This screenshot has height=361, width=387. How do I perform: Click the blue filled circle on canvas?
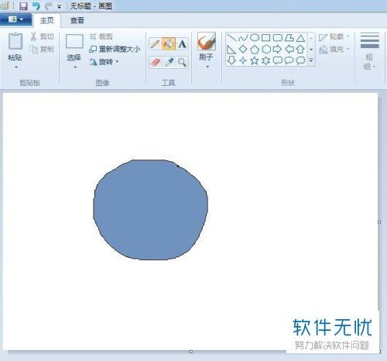click(150, 210)
